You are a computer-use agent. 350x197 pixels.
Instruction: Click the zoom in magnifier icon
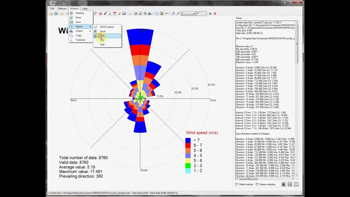click(173, 13)
